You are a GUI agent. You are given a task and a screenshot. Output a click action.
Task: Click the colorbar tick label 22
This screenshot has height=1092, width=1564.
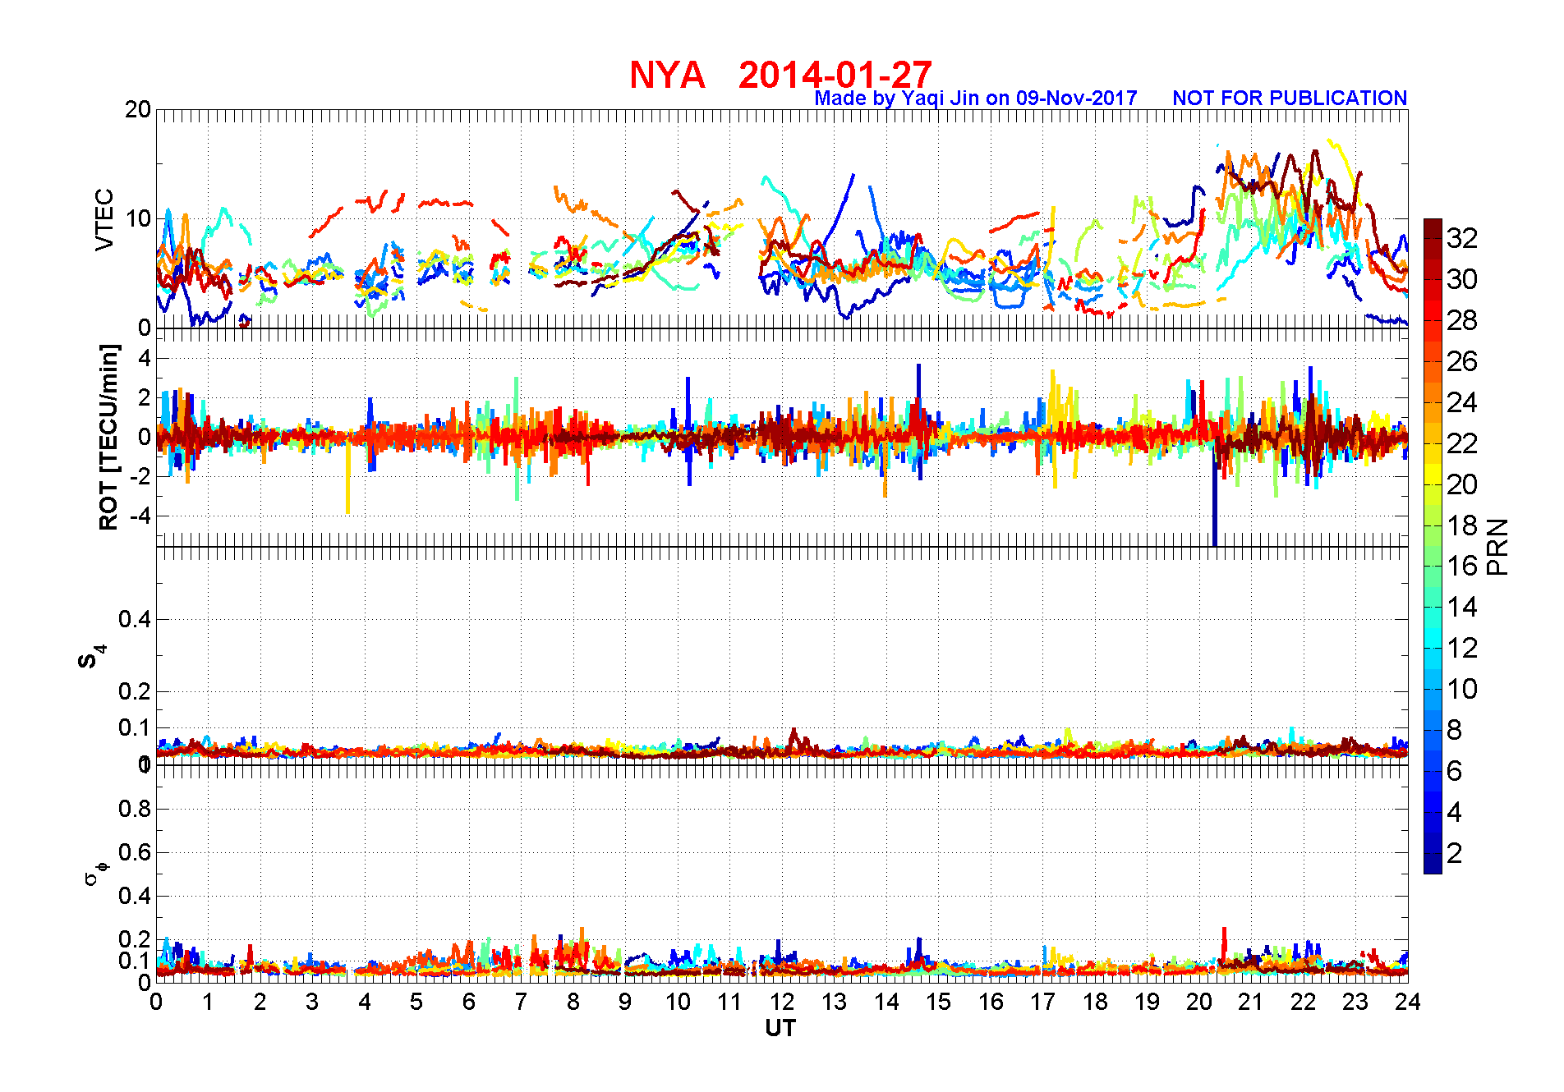pyautogui.click(x=1462, y=443)
